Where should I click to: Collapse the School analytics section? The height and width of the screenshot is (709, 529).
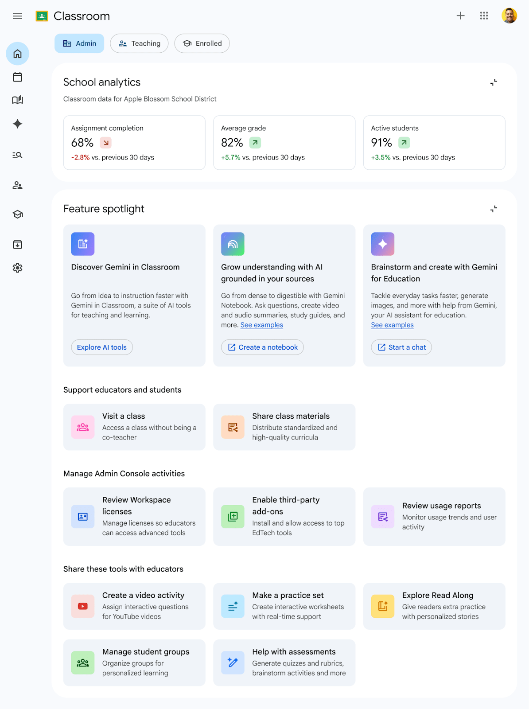(494, 82)
